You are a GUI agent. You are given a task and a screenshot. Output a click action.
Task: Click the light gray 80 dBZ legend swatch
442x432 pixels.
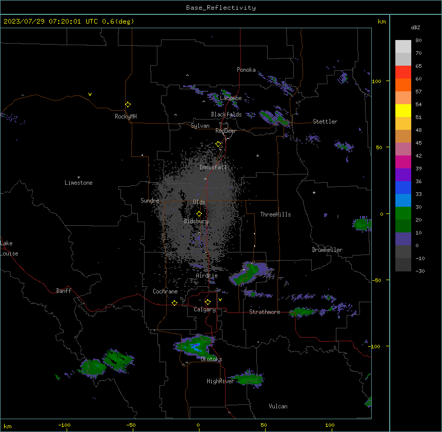[403, 47]
